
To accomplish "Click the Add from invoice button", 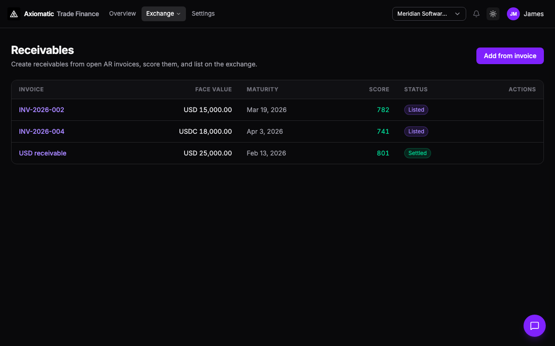I will pos(510,56).
